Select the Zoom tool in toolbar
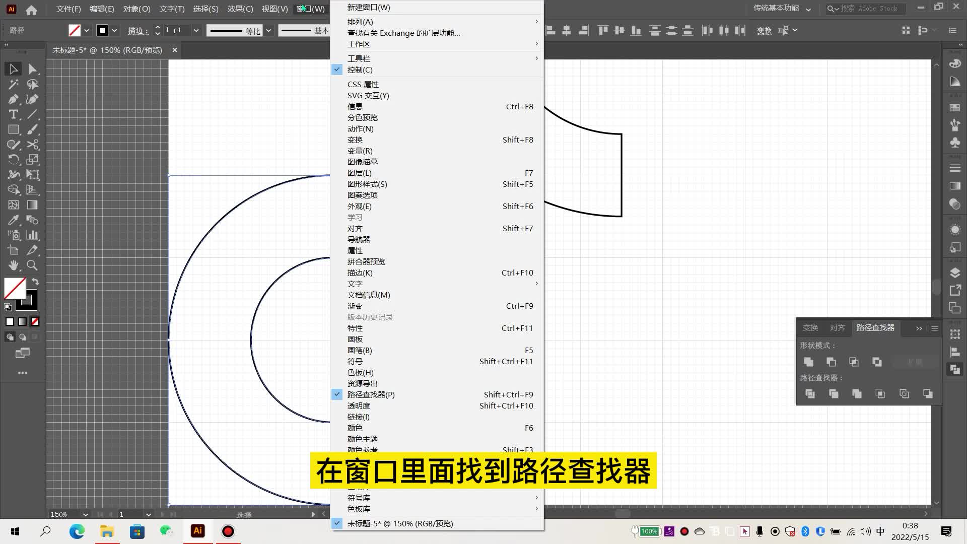 [x=32, y=265]
